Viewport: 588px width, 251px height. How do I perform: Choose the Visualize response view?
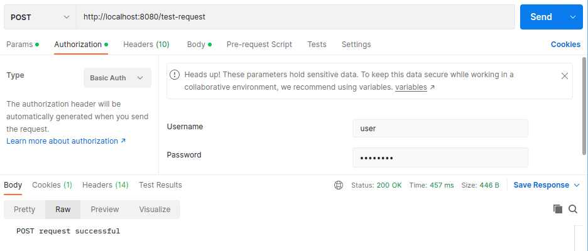click(155, 210)
